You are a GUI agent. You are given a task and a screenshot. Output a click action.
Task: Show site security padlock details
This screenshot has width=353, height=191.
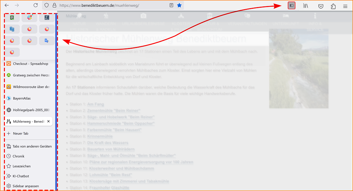click(54, 5)
